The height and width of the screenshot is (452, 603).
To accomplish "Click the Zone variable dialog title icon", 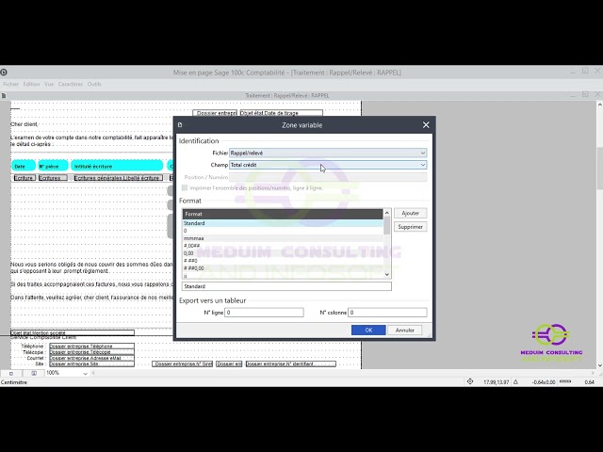I will tap(180, 125).
